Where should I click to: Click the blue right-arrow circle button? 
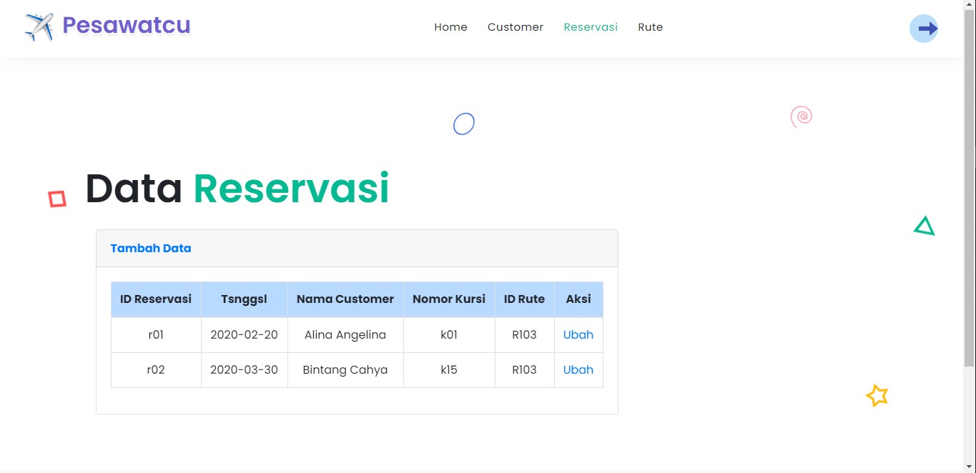pos(923,29)
